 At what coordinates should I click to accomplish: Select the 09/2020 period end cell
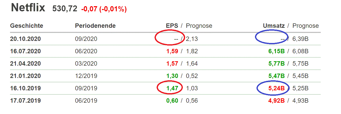pos(86,39)
